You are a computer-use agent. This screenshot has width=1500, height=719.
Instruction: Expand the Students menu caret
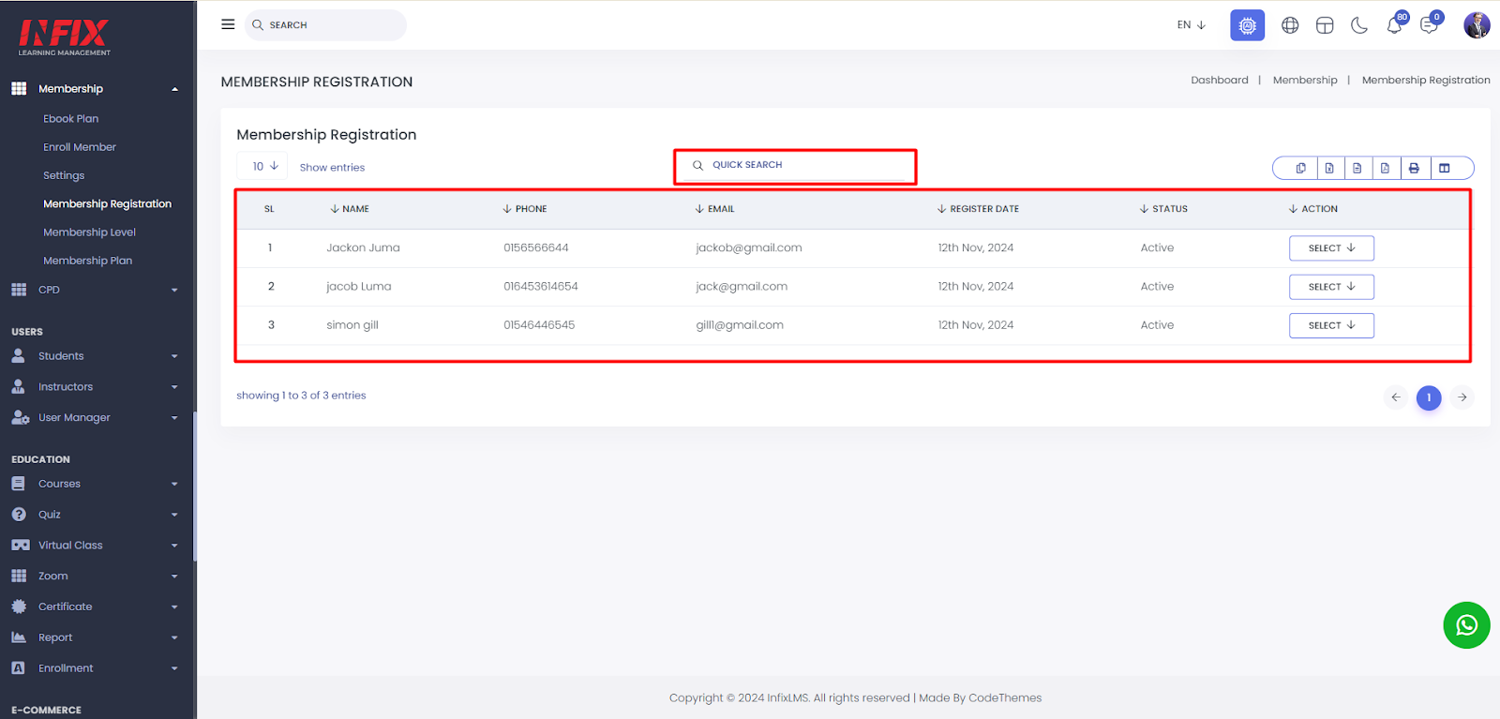tap(174, 356)
